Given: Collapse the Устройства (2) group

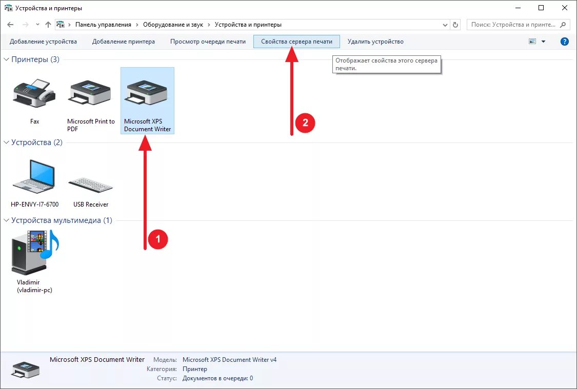Looking at the screenshot, I should 6,142.
